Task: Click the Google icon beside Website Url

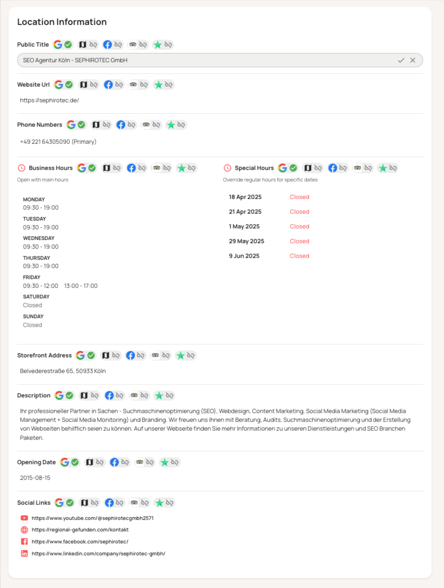Action: point(59,85)
